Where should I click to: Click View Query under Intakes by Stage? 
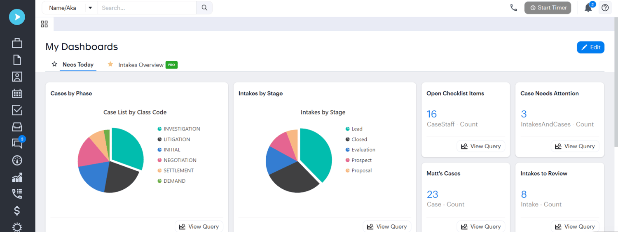click(x=387, y=227)
